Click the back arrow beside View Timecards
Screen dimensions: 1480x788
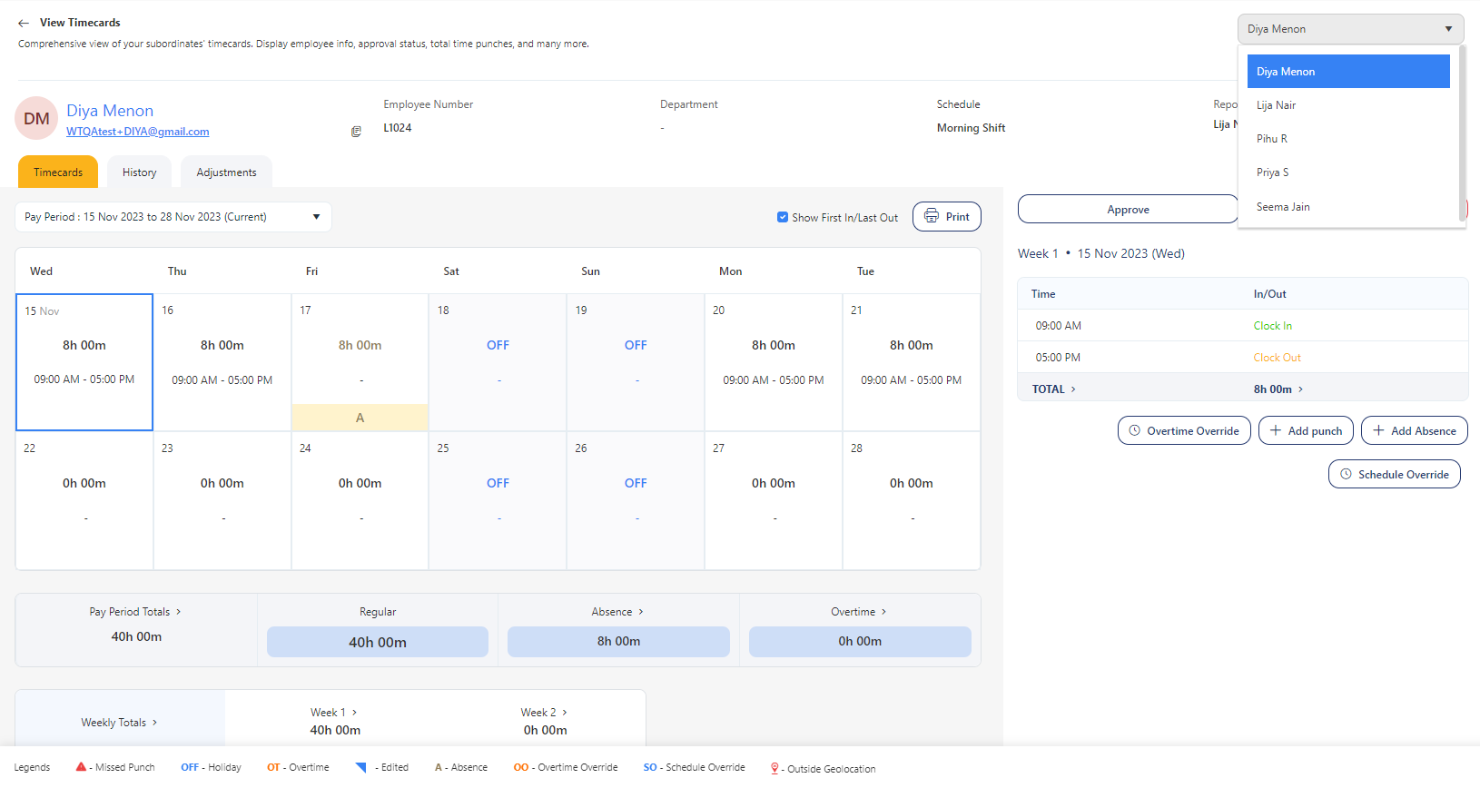pos(24,23)
